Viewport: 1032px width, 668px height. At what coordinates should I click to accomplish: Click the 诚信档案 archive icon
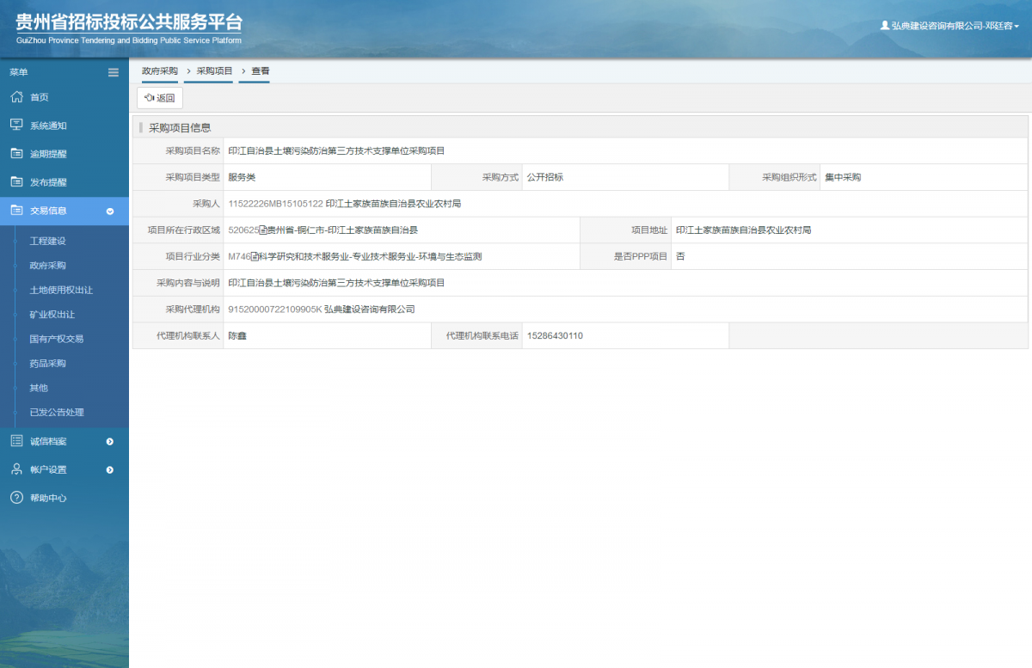point(15,442)
